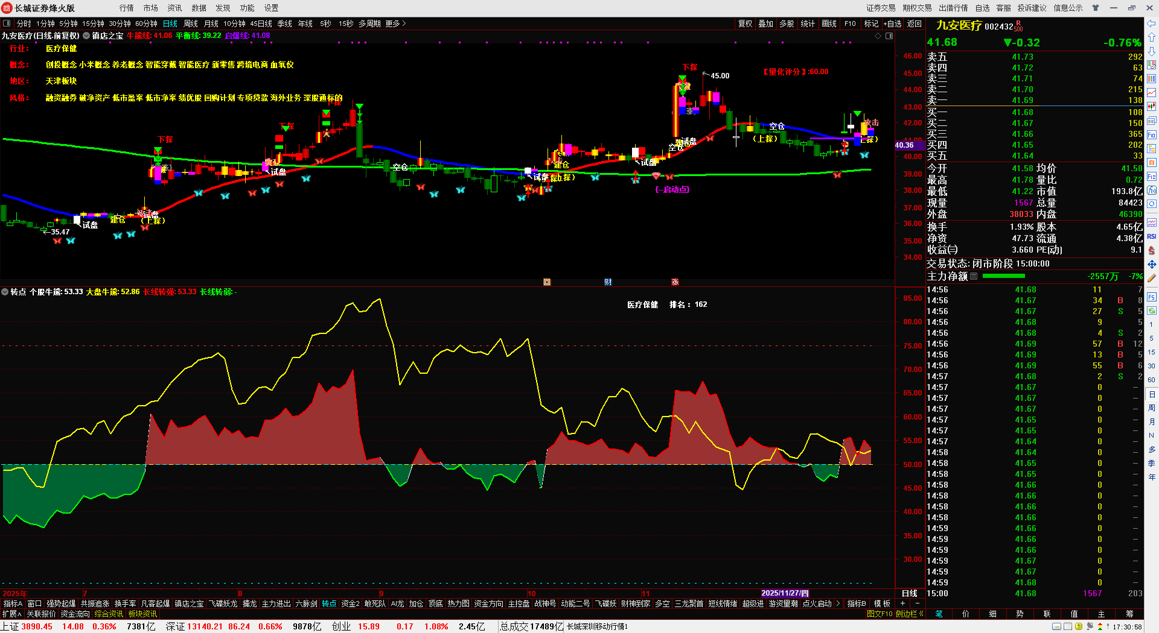Expand the 扩展 panel

coord(12,614)
